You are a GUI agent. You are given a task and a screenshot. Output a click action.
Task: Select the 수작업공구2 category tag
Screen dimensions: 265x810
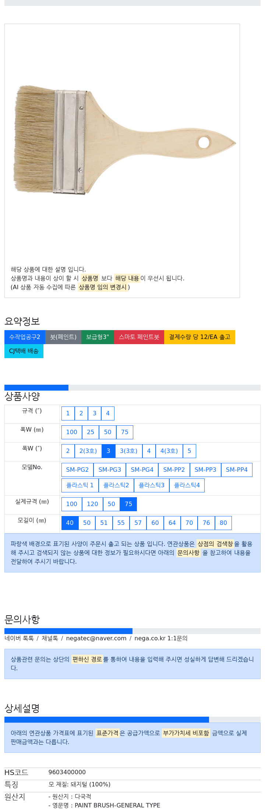pyautogui.click(x=25, y=337)
